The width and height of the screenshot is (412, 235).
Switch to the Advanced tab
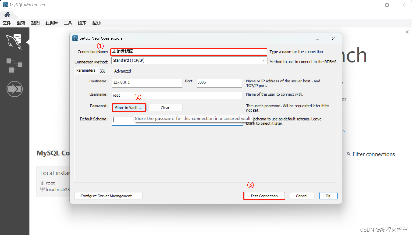122,71
